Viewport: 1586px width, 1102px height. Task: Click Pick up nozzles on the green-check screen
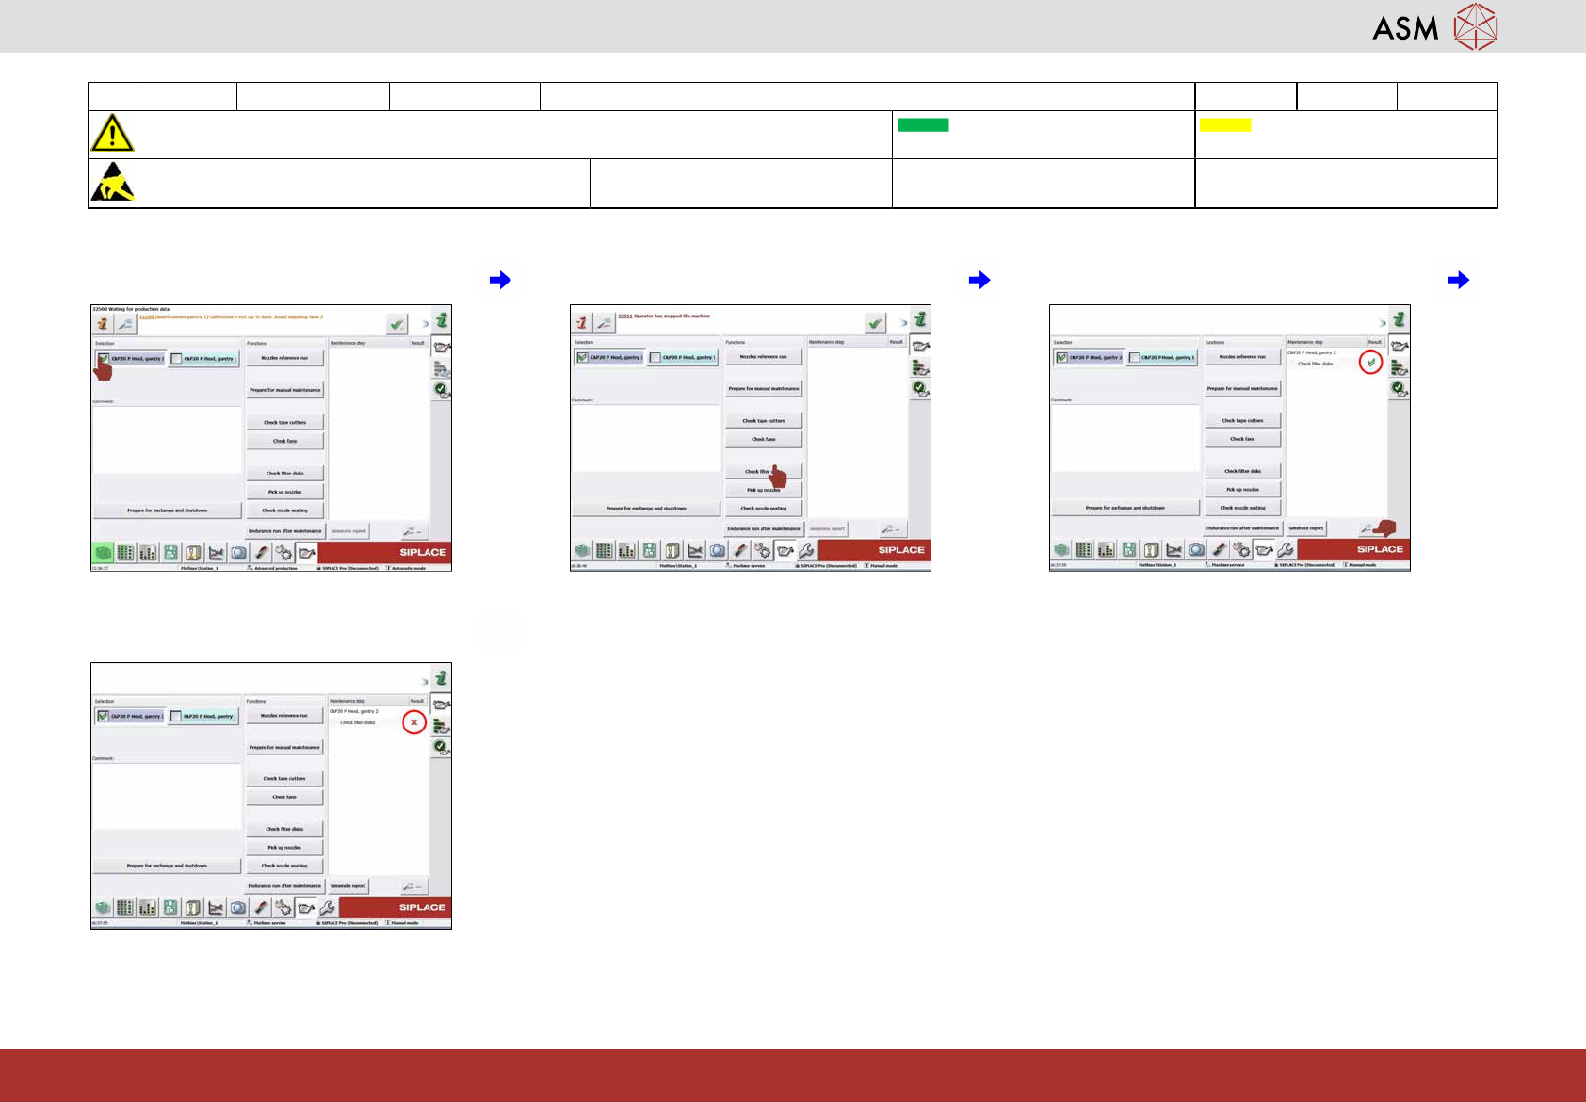coord(1243,489)
